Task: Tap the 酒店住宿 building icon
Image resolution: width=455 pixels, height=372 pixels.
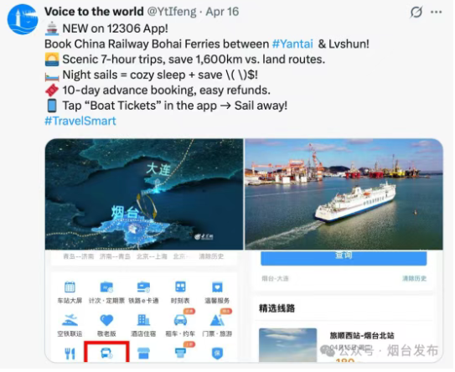Action: (x=143, y=320)
